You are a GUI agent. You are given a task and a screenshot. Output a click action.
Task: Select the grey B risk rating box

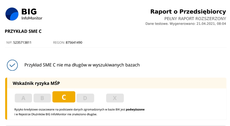coord(42,98)
